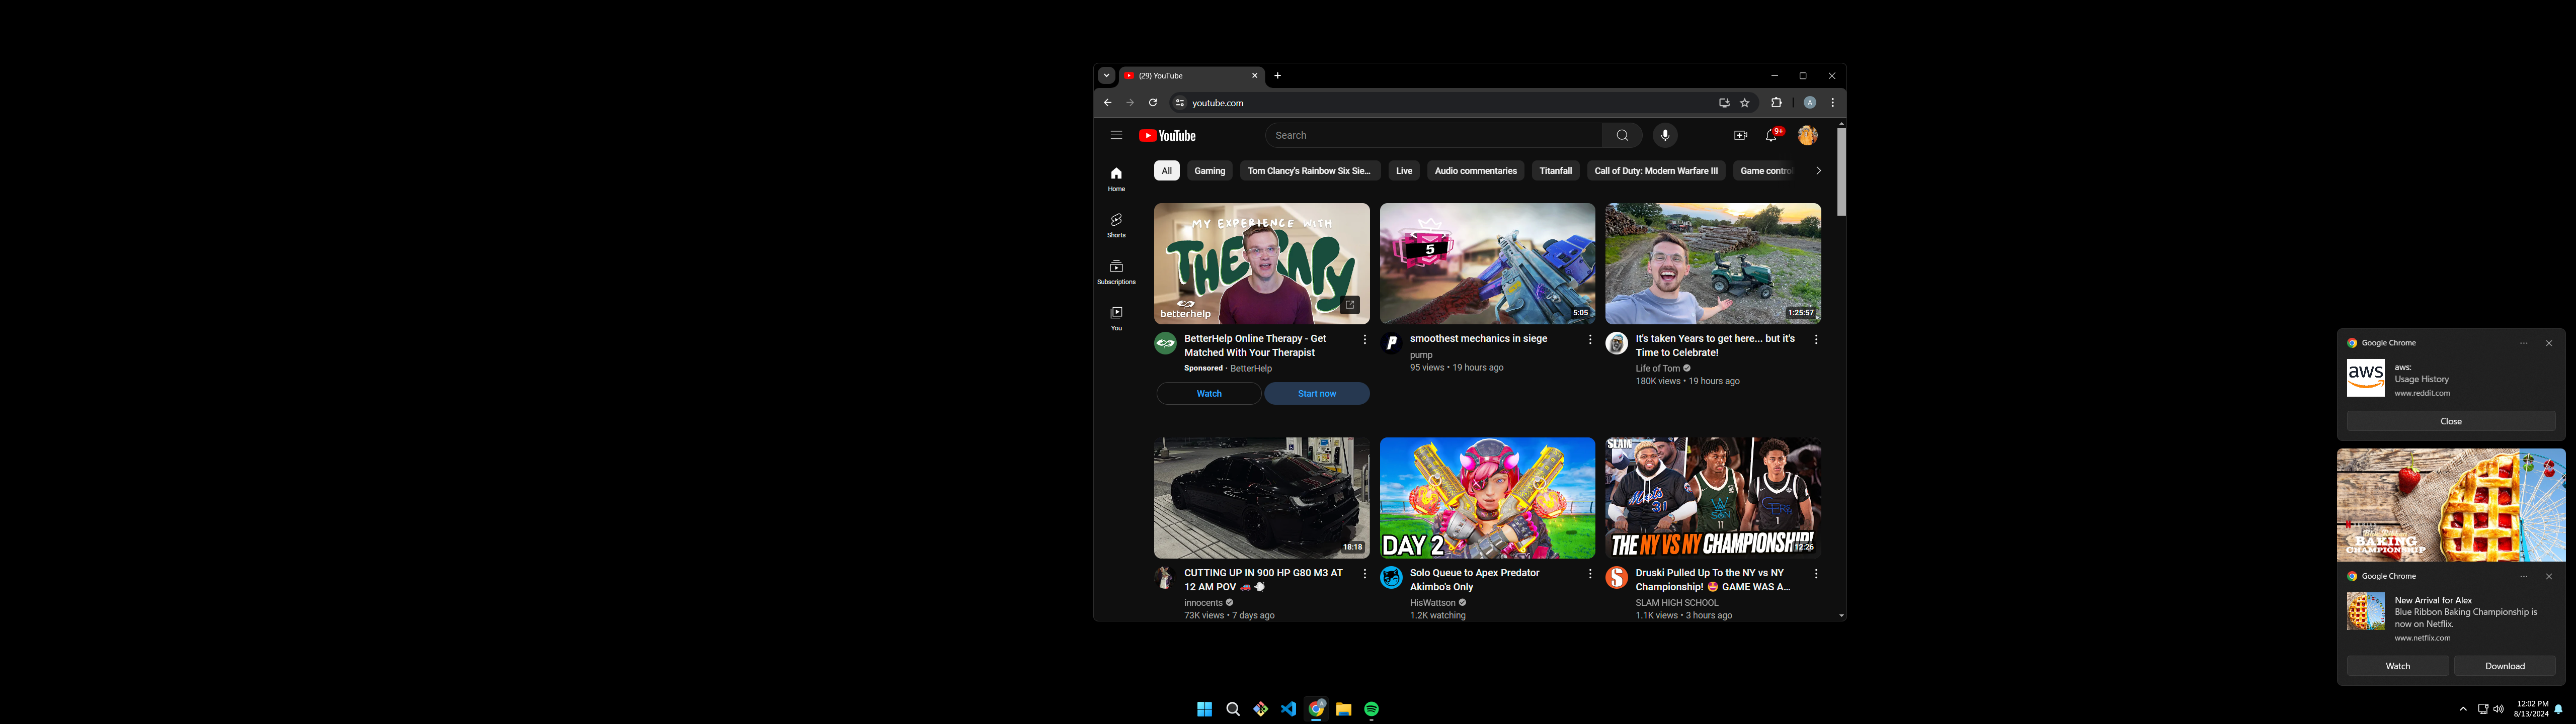Screen dimensions: 2576x724
Task: Click the voice search microphone icon
Action: coord(1665,135)
